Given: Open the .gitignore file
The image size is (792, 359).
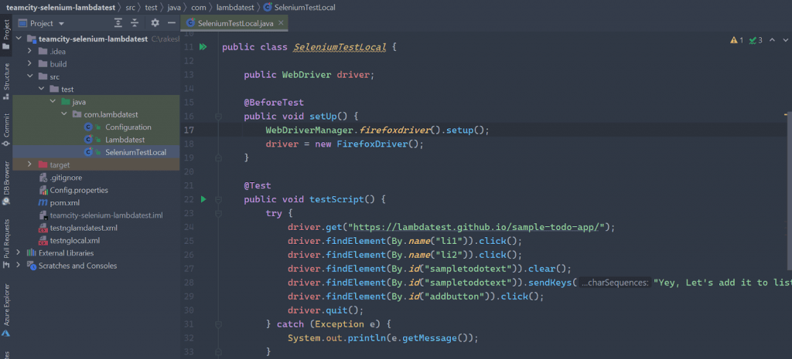Looking at the screenshot, I should click(x=66, y=178).
